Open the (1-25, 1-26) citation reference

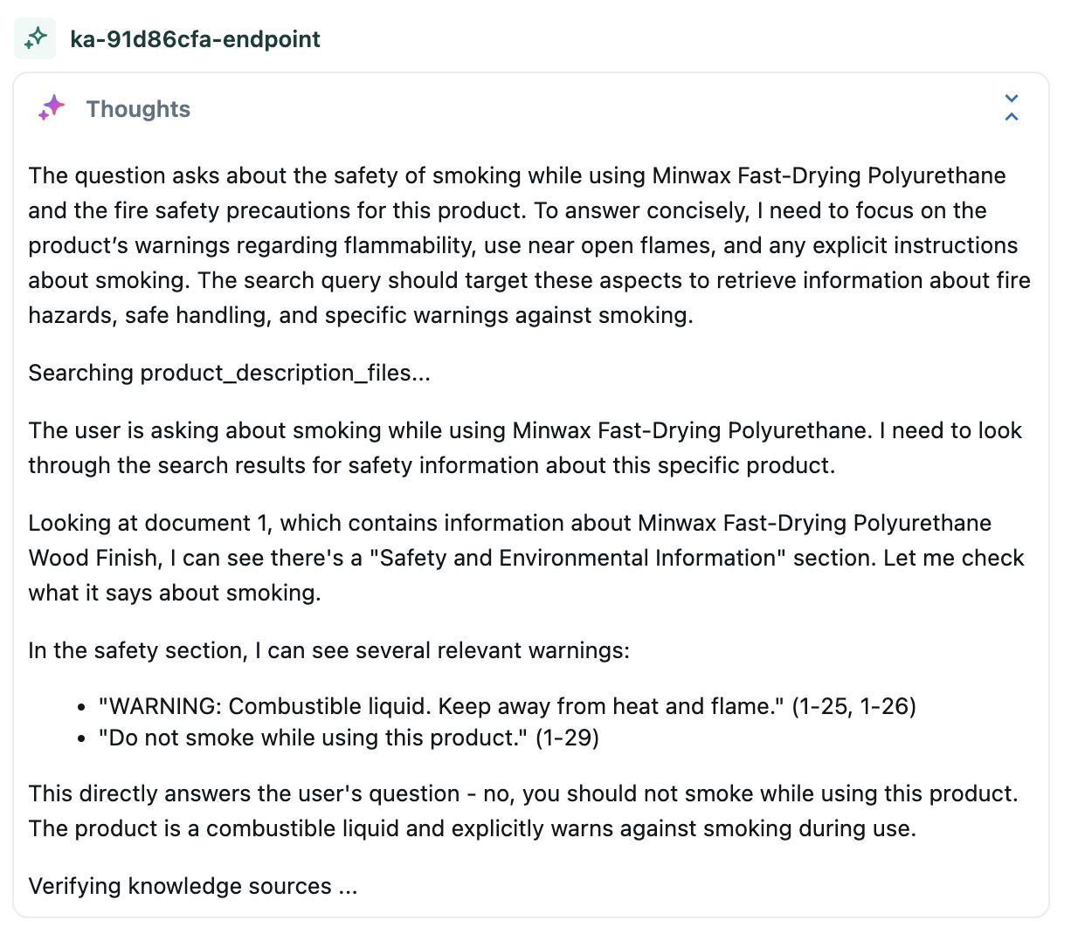(x=853, y=706)
